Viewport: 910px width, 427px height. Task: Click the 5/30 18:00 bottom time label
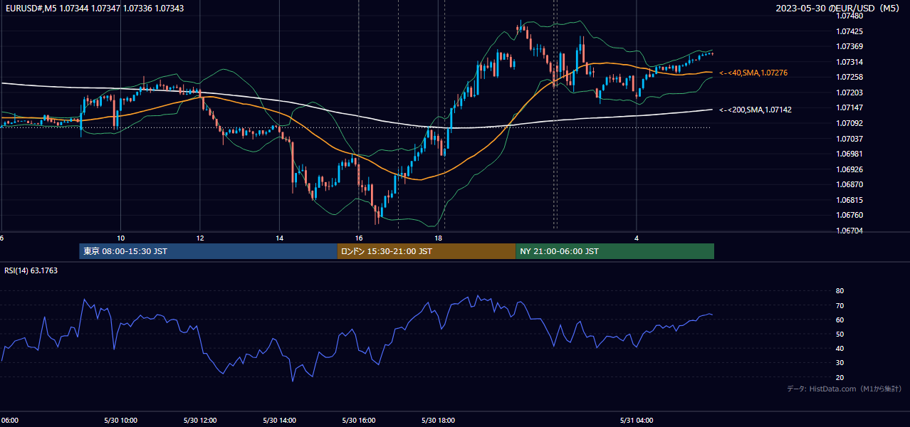coord(439,420)
